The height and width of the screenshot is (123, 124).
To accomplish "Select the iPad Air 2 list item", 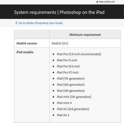I will point(63,115).
